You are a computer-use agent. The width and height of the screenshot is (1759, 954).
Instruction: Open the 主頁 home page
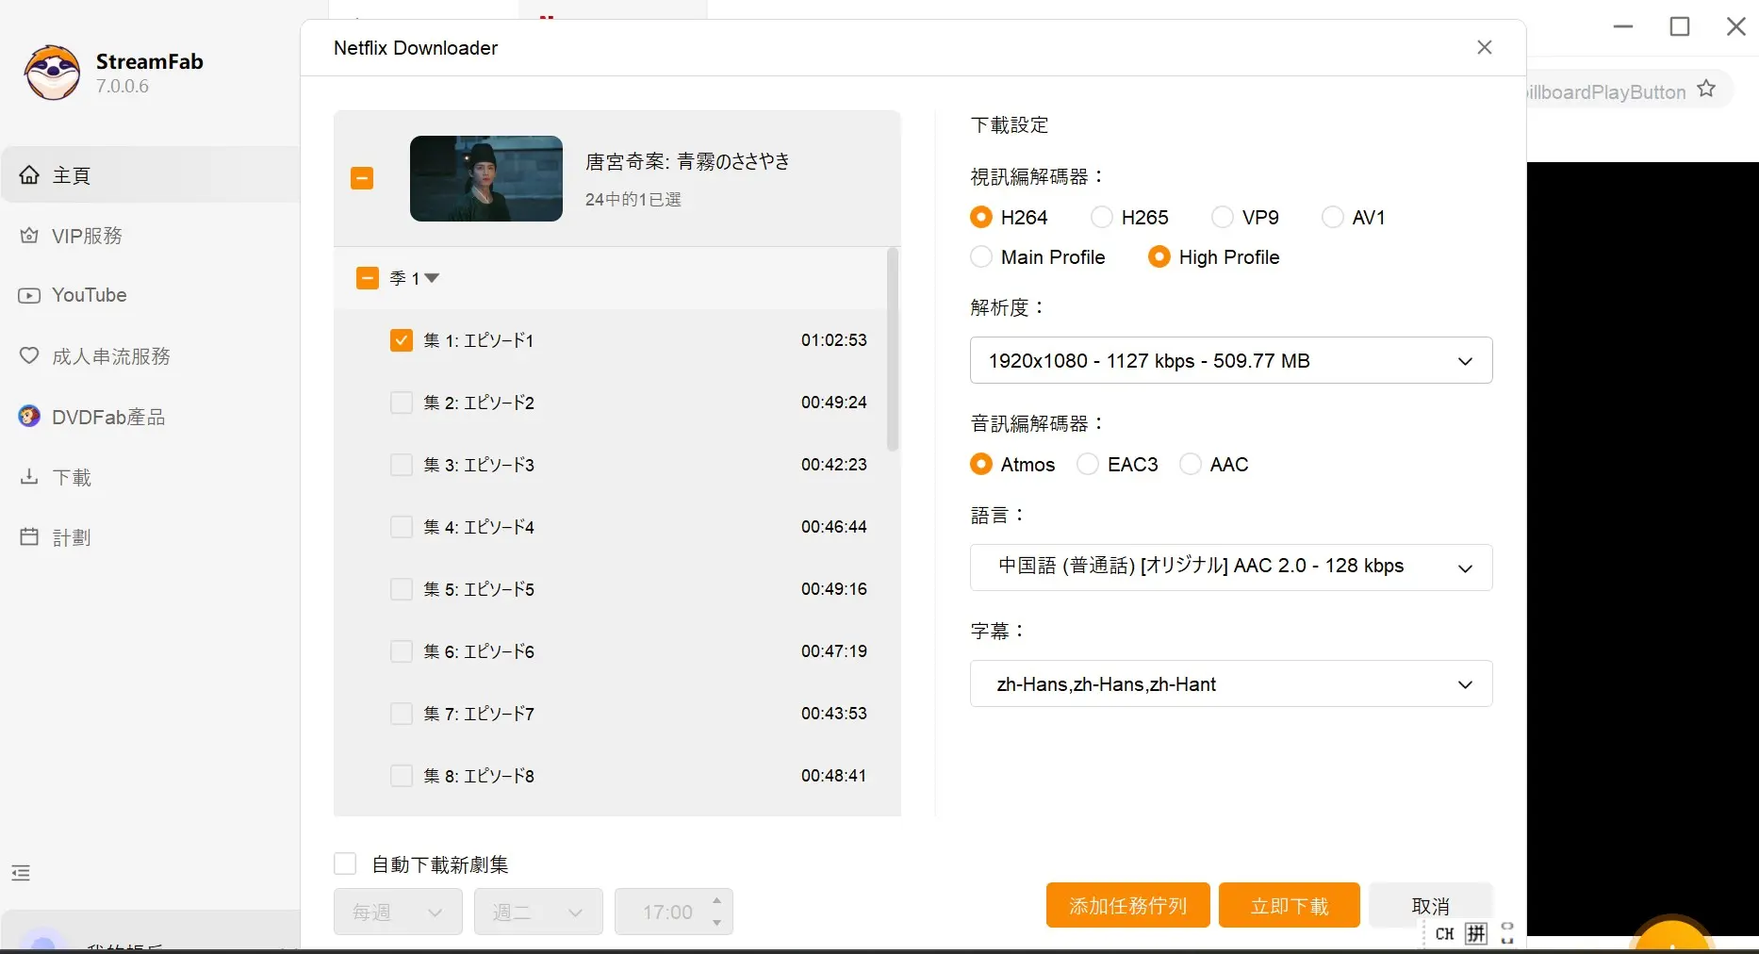coord(151,175)
